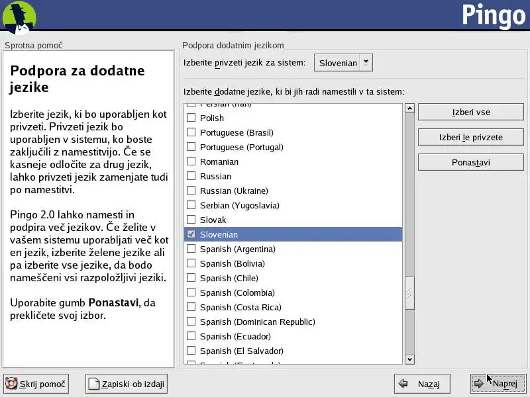Uncheck the Slovenian checkbox
Image resolution: width=530 pixels, height=397 pixels.
(x=191, y=234)
